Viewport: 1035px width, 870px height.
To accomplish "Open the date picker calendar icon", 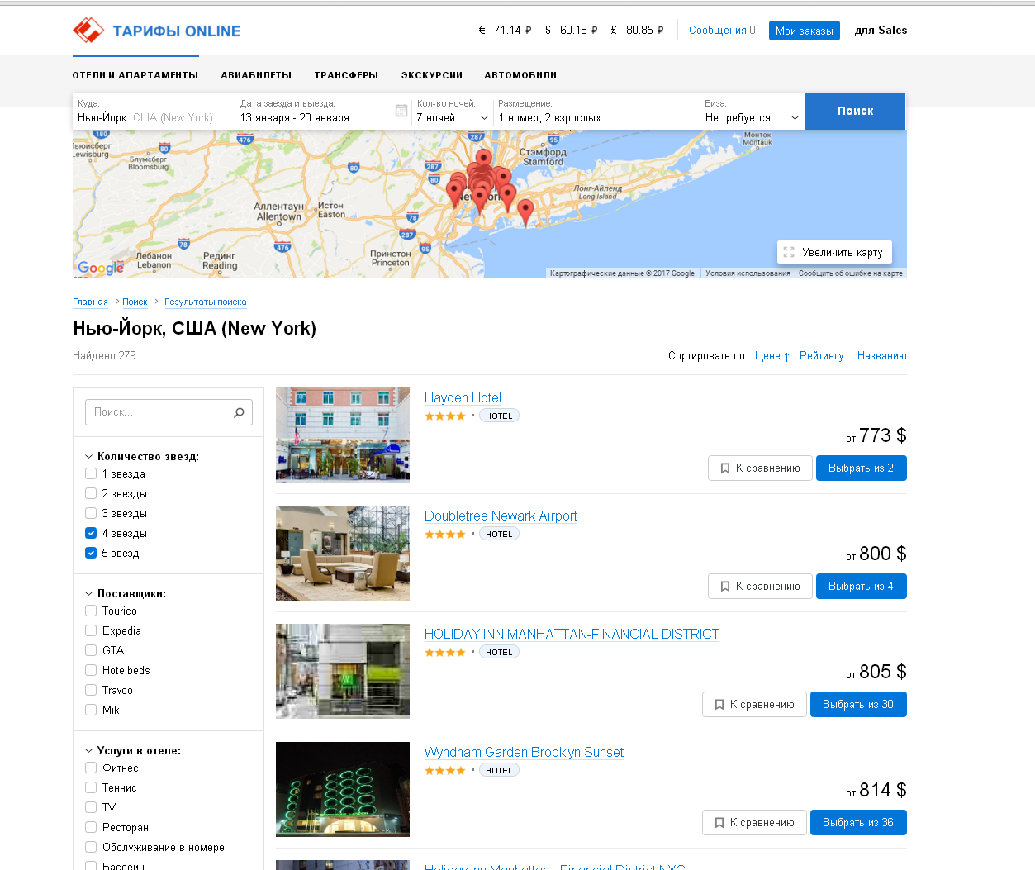I will [x=401, y=111].
